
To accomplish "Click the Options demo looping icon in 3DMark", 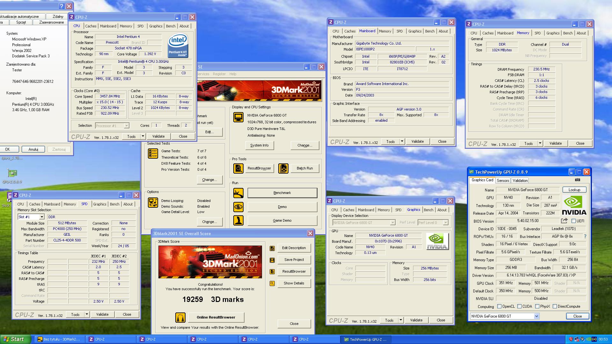I will 153,203.
